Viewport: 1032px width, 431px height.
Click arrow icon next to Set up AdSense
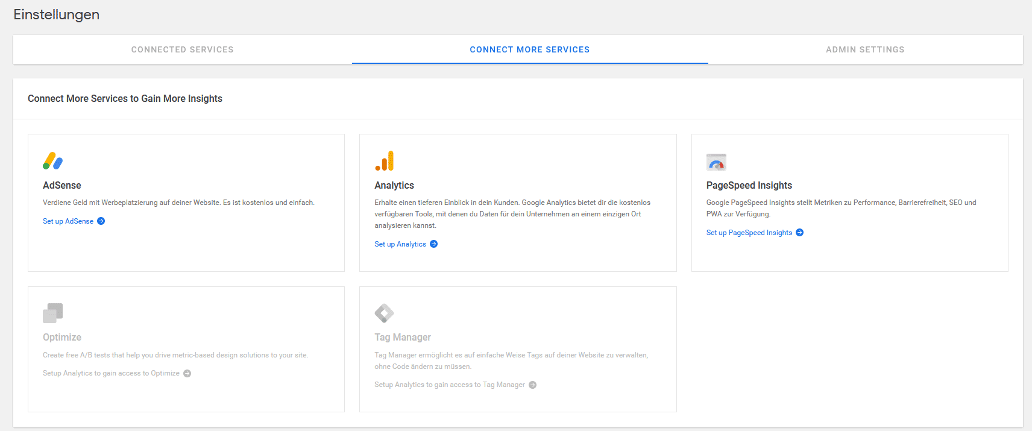101,221
